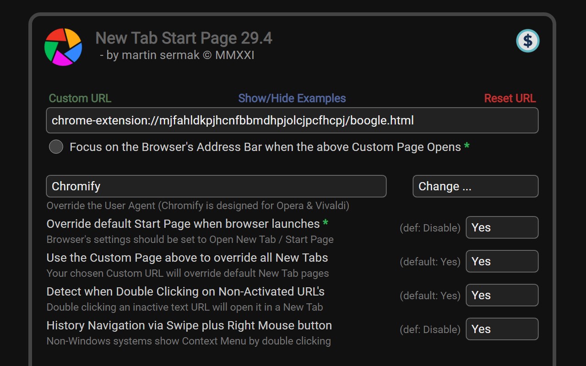Expand the override all New Tabs Yes dropdown
Viewport: 586px width, 366px height.
pyautogui.click(x=502, y=261)
